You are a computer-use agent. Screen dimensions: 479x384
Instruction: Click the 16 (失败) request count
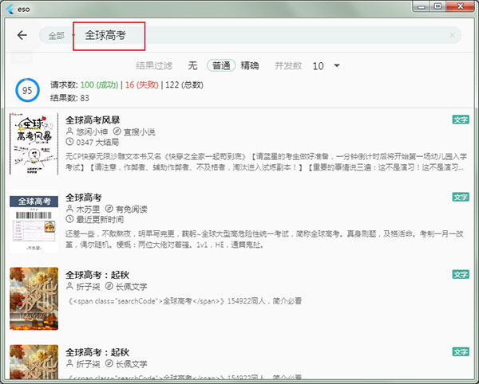click(142, 85)
